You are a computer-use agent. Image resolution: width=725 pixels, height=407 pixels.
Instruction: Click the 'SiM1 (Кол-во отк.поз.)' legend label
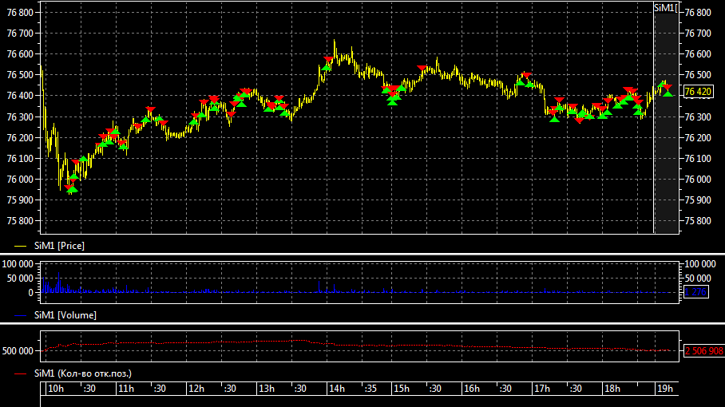click(x=83, y=373)
